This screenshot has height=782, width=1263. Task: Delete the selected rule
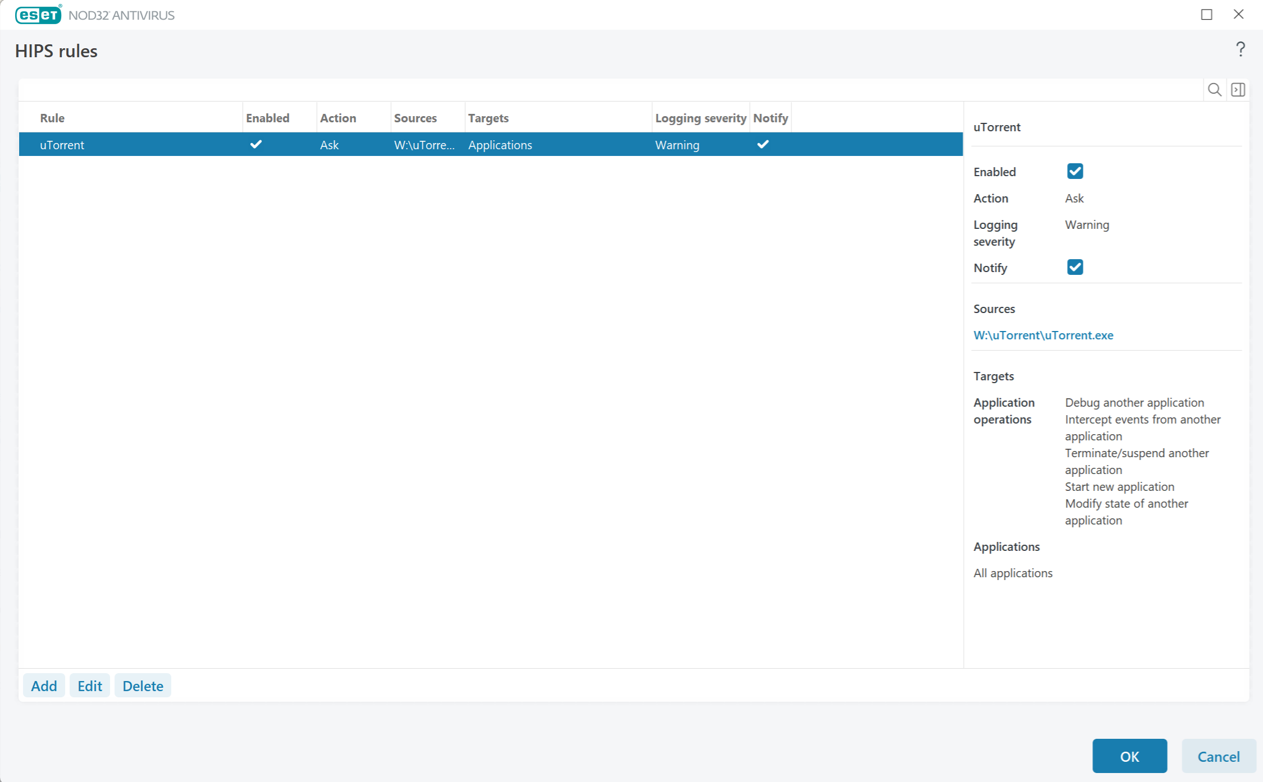(x=143, y=686)
